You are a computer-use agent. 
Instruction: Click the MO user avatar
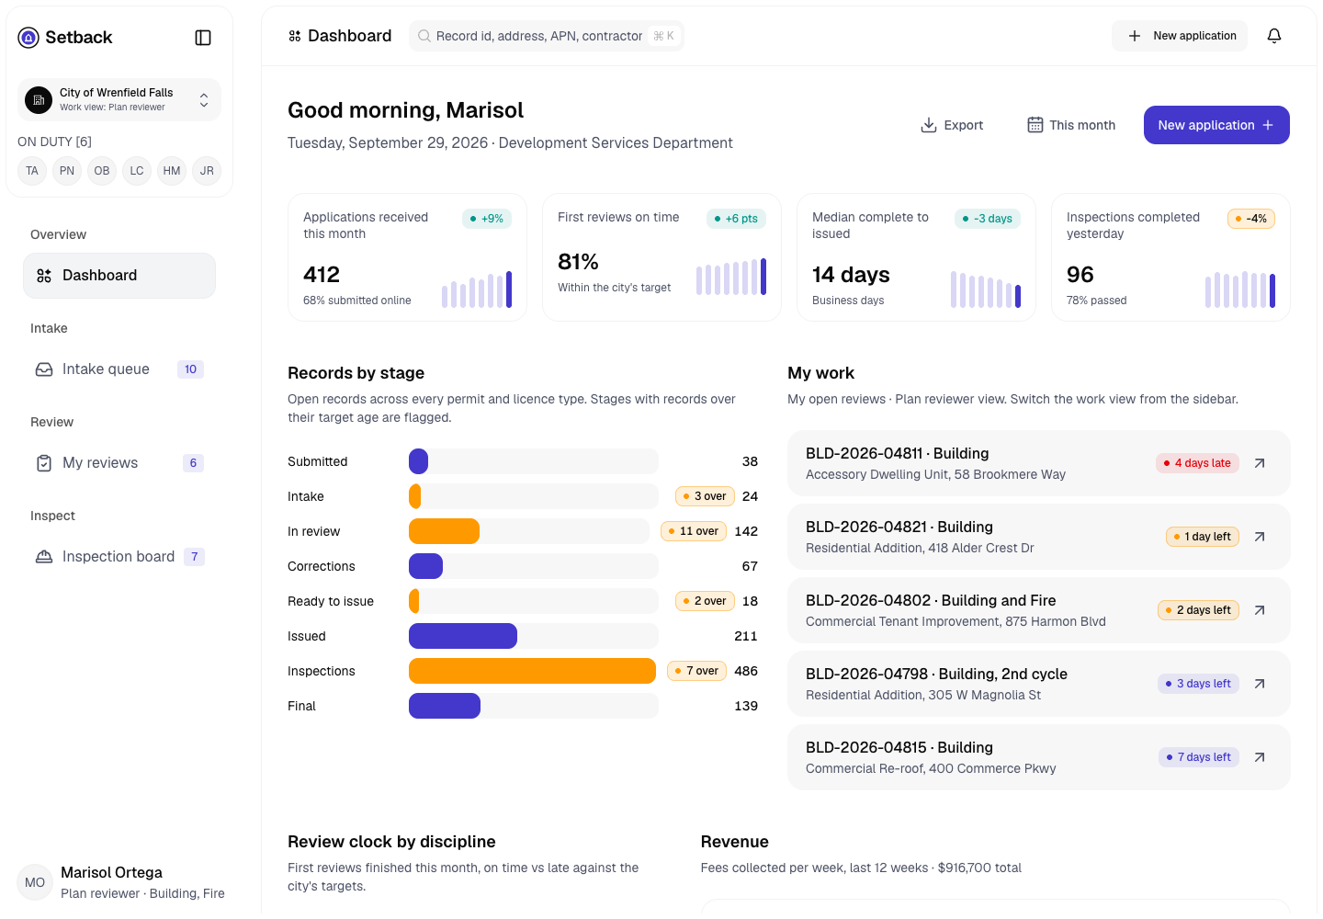35,882
